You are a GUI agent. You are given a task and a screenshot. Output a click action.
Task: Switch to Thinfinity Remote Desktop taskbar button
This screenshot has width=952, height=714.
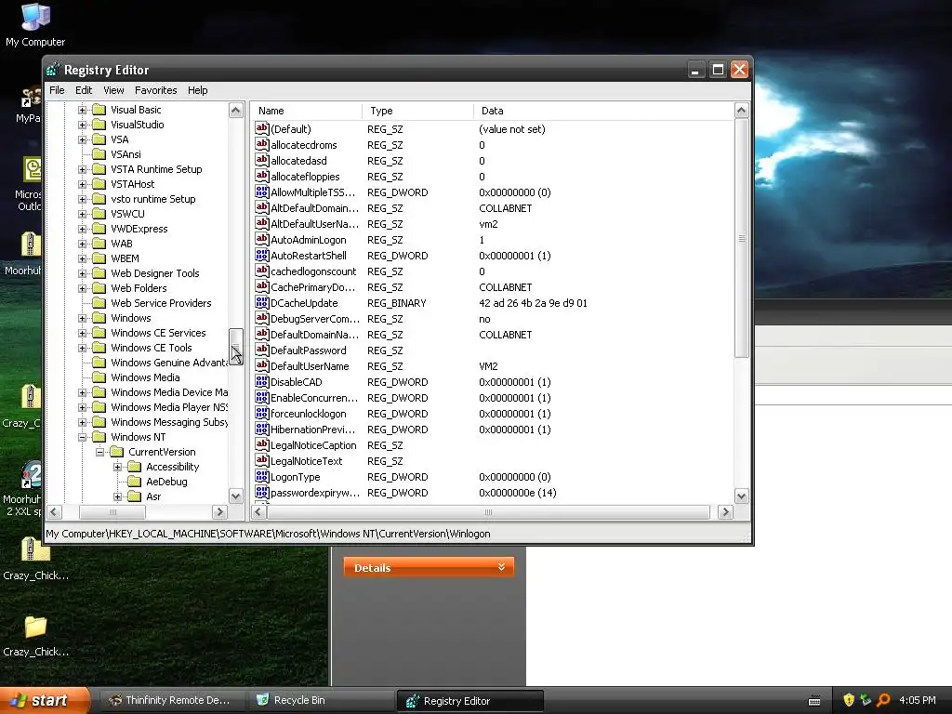(x=172, y=700)
